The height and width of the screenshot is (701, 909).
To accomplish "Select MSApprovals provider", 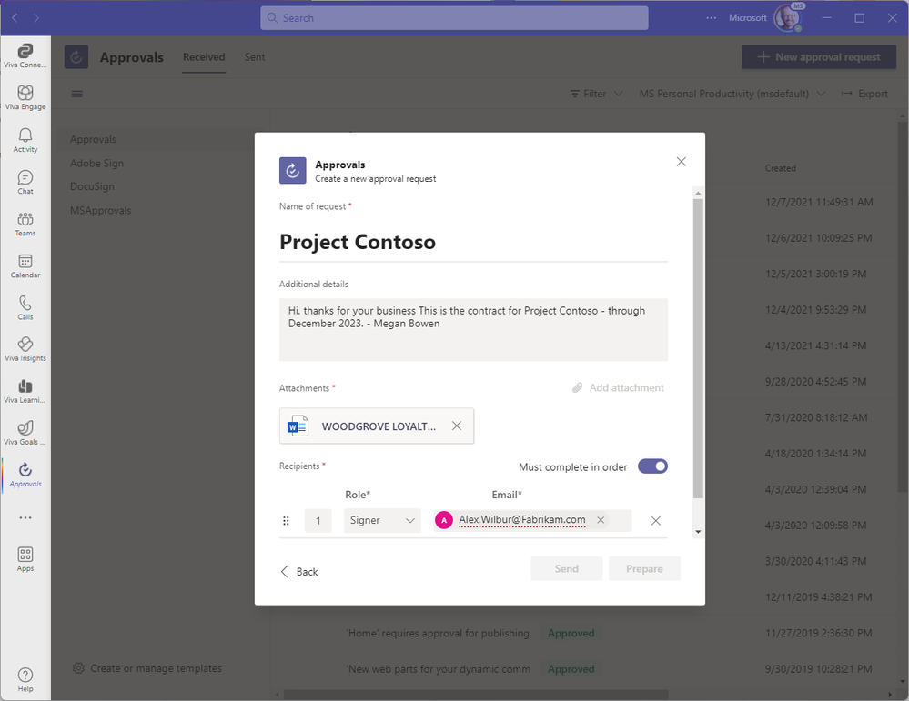I will pyautogui.click(x=100, y=210).
